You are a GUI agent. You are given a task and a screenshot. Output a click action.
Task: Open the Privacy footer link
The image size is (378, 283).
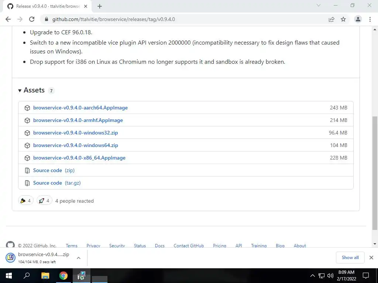93,245
